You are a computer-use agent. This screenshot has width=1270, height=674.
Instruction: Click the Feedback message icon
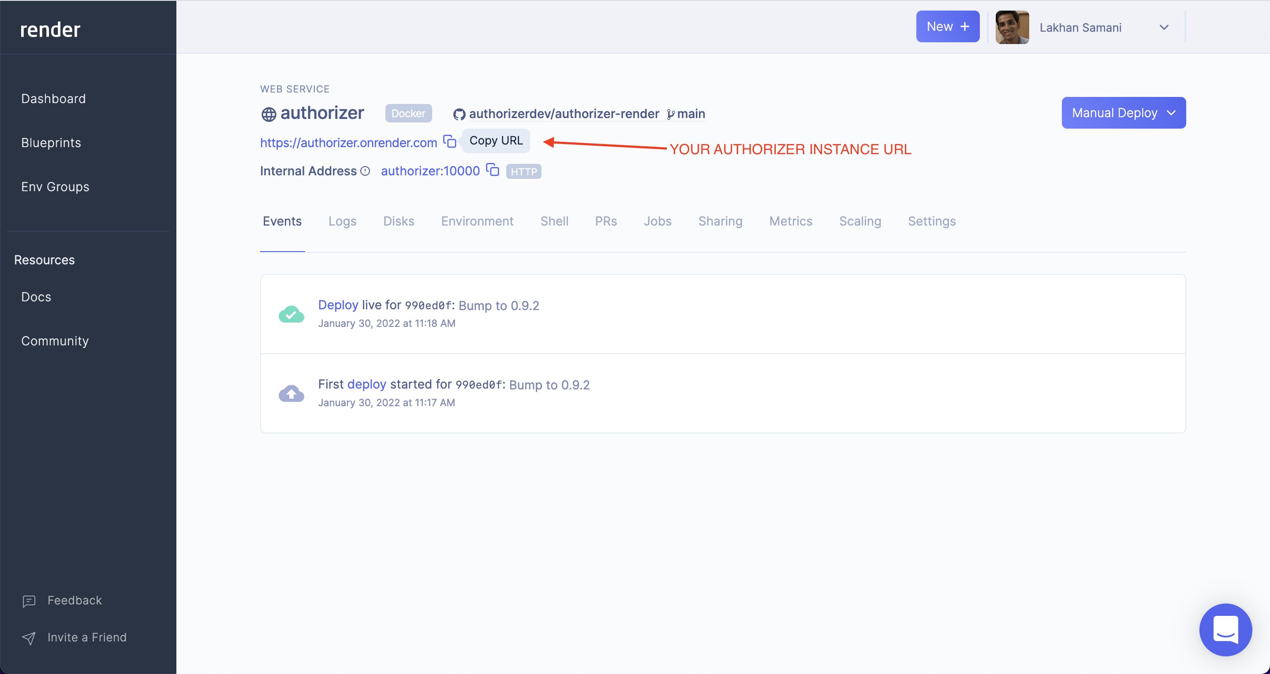pos(29,600)
